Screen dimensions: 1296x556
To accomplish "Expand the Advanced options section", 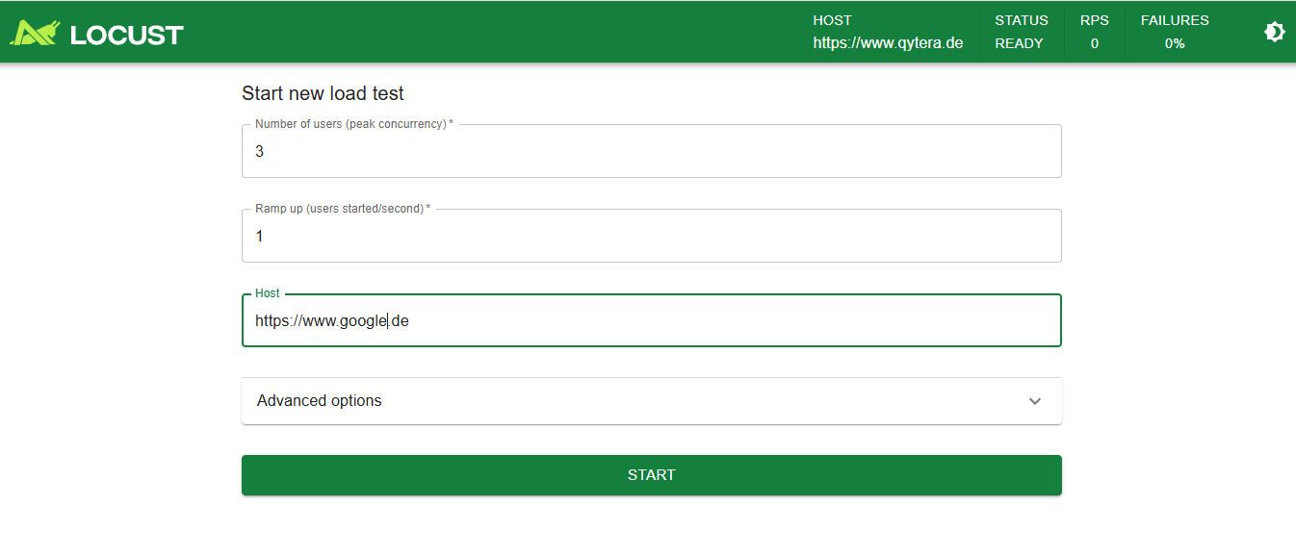I will (x=651, y=400).
